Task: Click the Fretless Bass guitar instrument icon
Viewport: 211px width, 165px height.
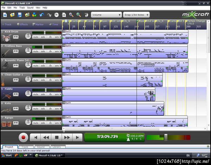Action: click(6, 52)
